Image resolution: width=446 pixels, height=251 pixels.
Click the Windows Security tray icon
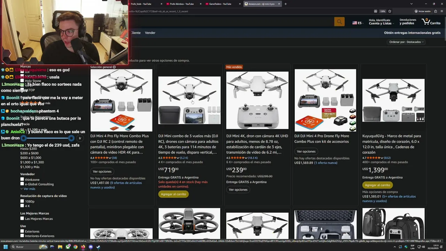[406, 247]
